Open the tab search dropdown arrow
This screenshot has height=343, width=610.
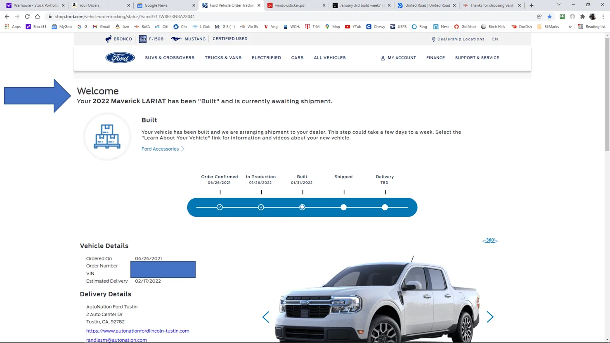pyautogui.click(x=559, y=5)
